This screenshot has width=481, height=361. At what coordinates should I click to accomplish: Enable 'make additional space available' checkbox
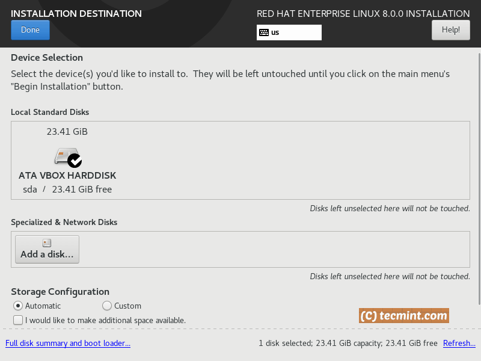(x=18, y=320)
